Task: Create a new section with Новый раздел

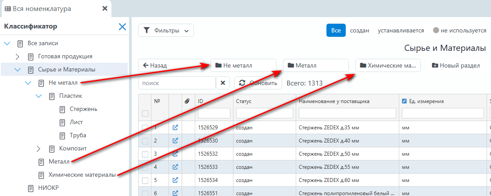Action: tap(456, 65)
